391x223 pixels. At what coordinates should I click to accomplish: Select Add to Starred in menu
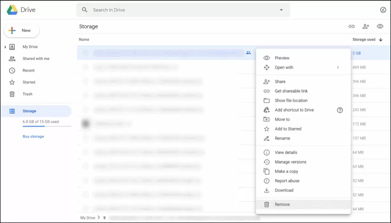point(288,129)
